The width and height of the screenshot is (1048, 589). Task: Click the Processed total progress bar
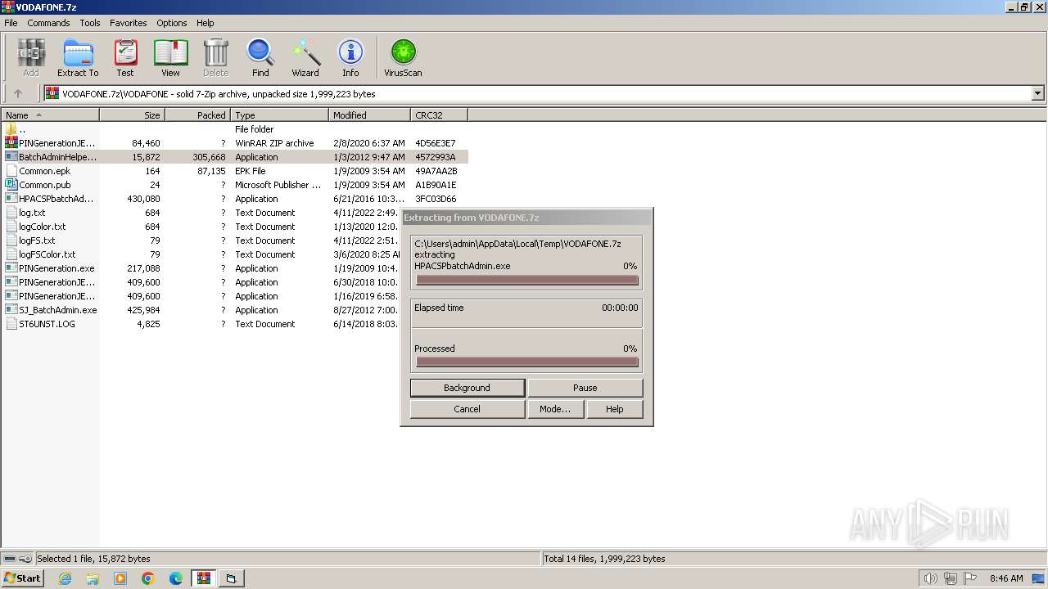[x=526, y=362]
